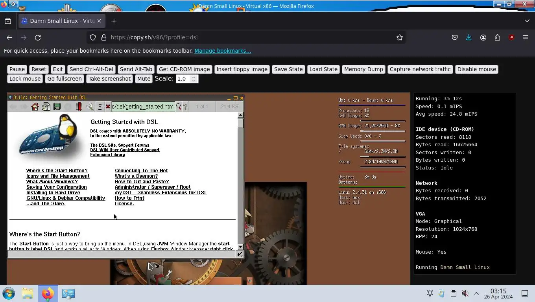Image resolution: width=535 pixels, height=302 pixels.
Task: Reload the Firefox page
Action: click(38, 37)
